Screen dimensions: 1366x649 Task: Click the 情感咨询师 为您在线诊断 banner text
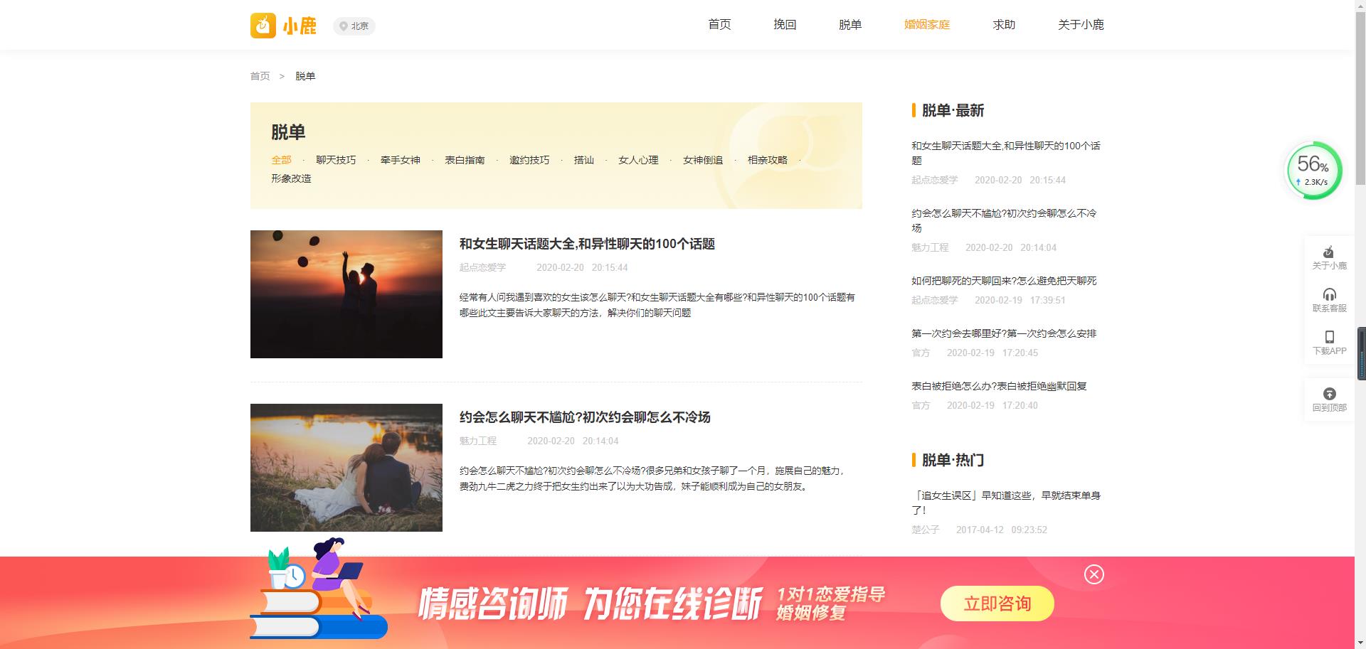pos(591,604)
